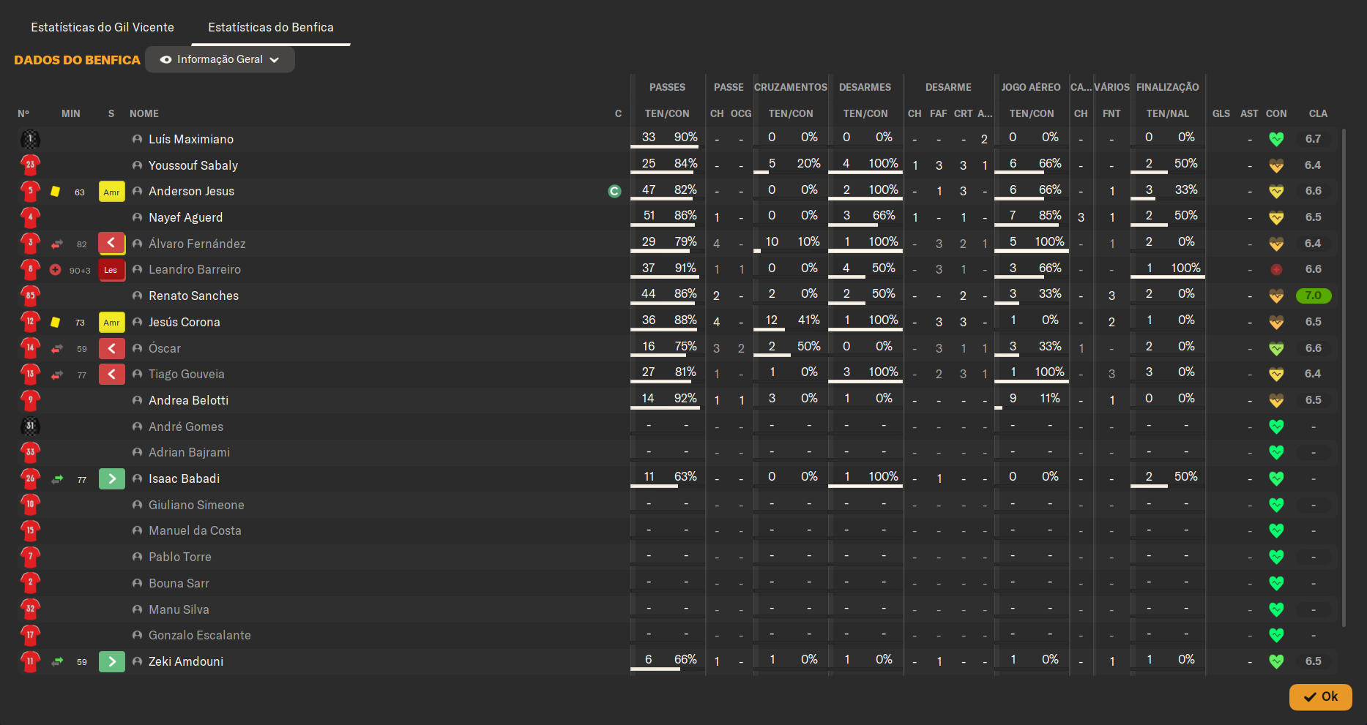This screenshot has width=1367, height=725.
Task: Click Jesús Corona's yellow card icon
Action: click(55, 322)
